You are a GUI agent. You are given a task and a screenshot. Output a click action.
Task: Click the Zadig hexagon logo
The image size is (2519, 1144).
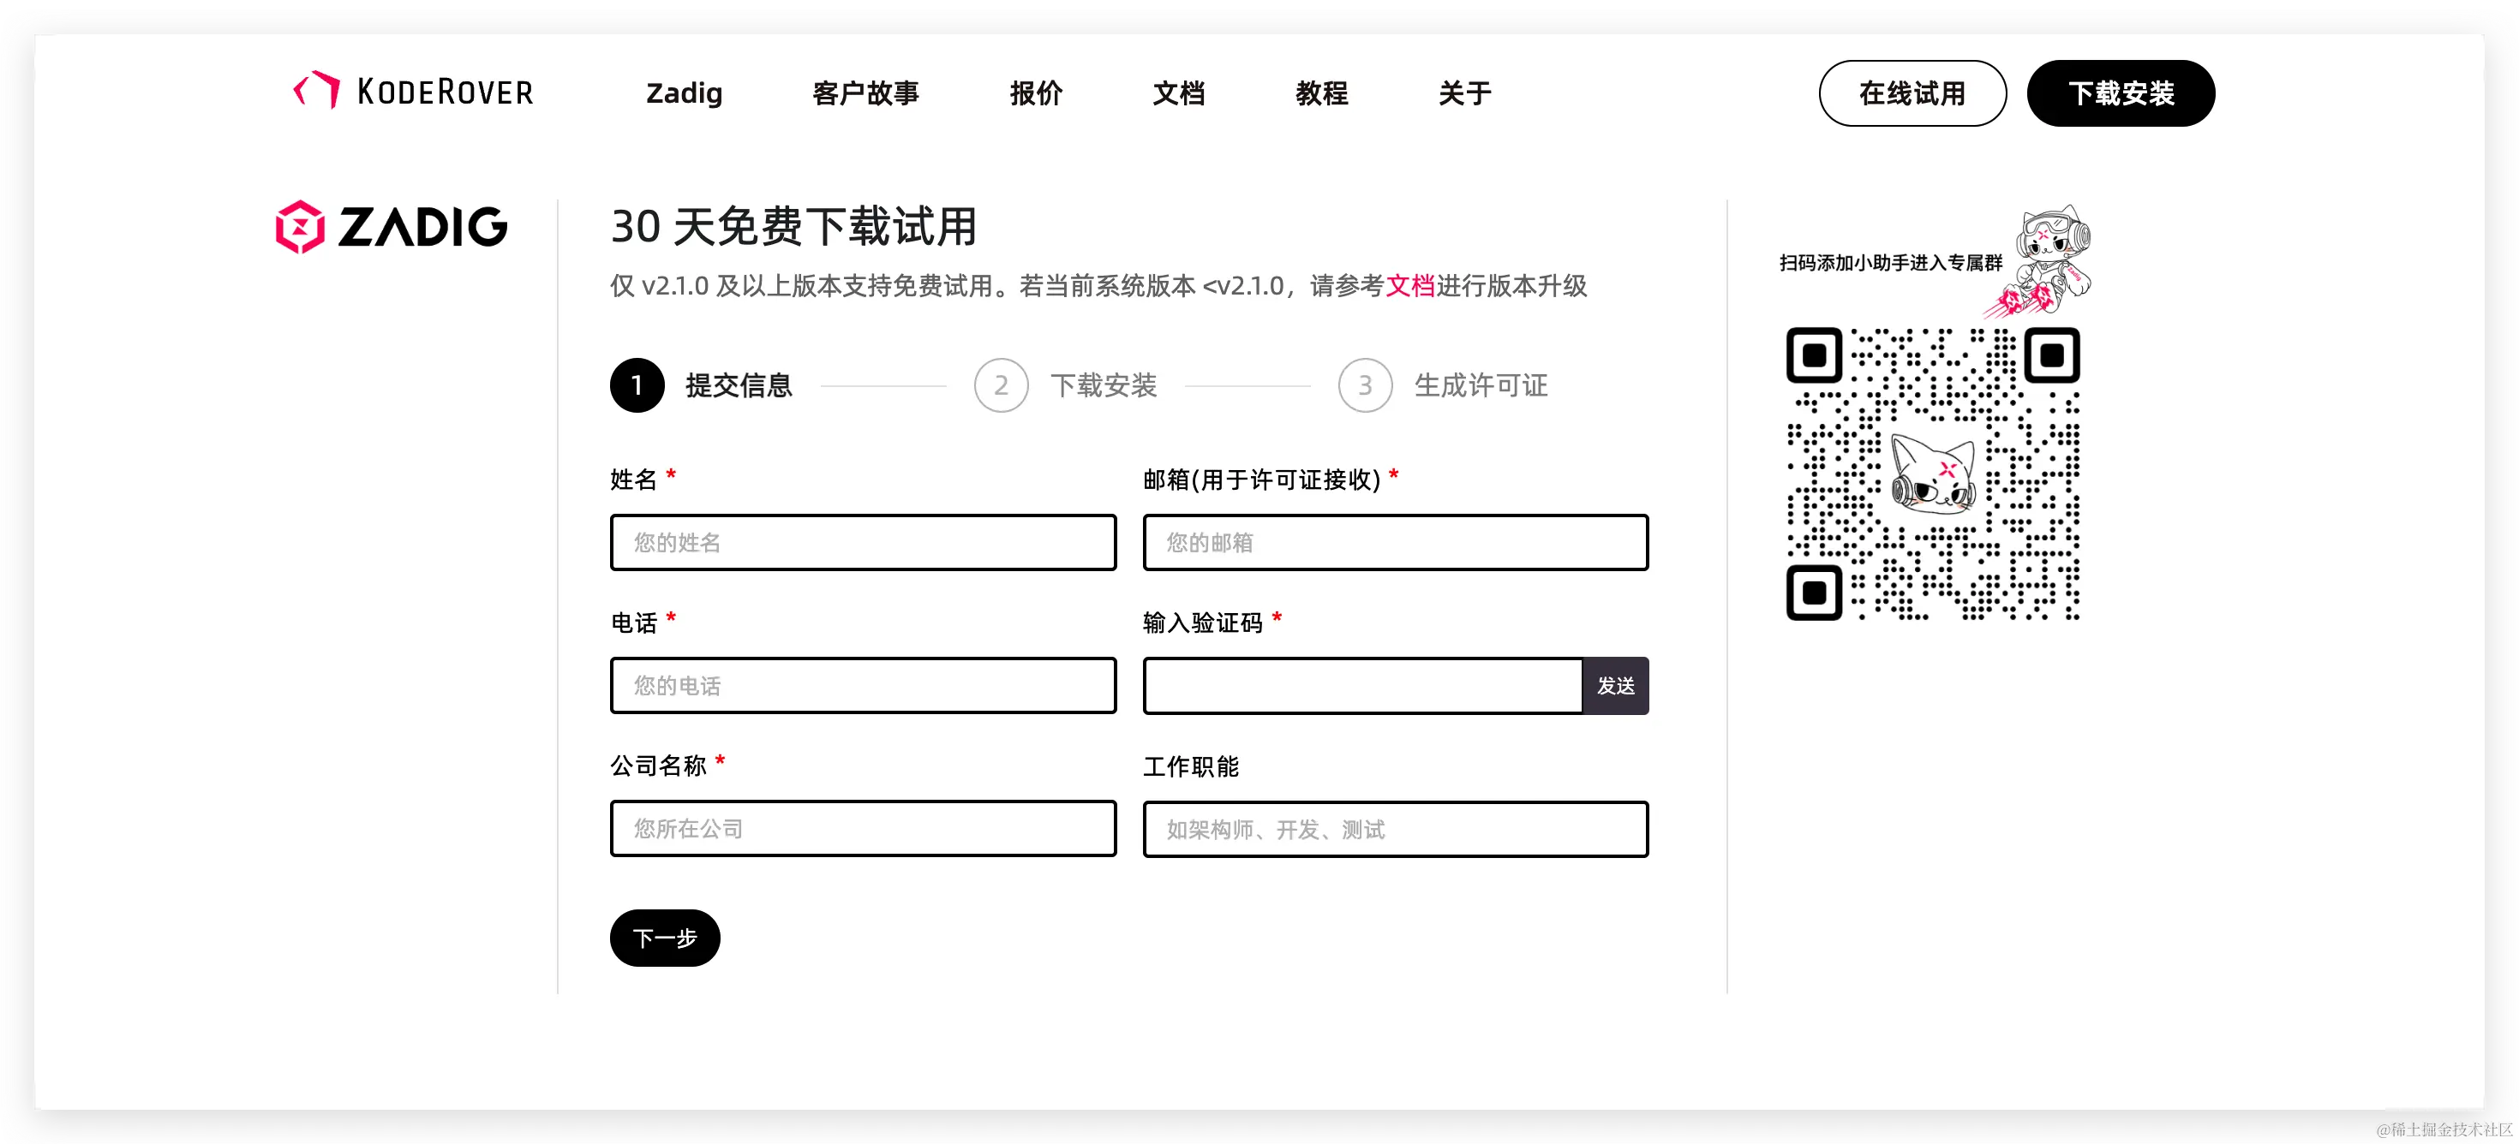click(299, 227)
